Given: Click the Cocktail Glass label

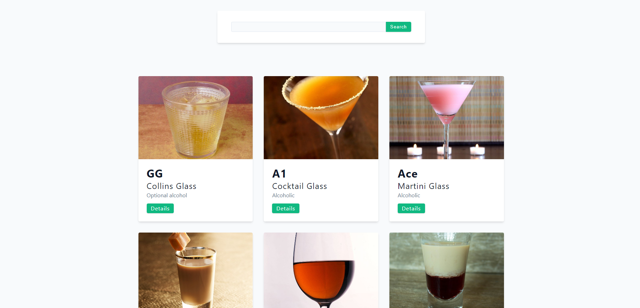Looking at the screenshot, I should [299, 186].
